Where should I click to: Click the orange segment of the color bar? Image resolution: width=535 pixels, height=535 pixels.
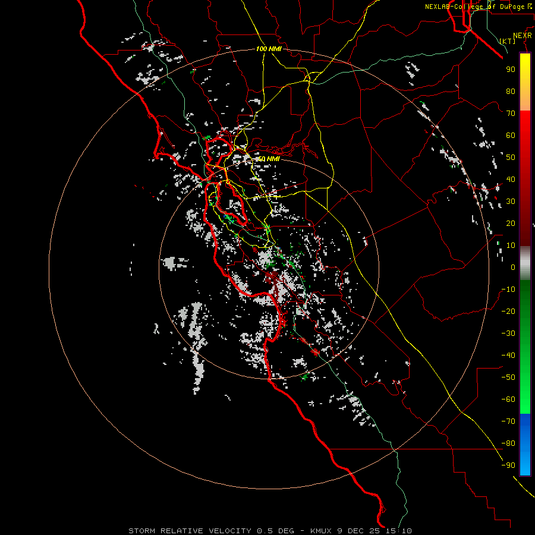click(x=525, y=99)
